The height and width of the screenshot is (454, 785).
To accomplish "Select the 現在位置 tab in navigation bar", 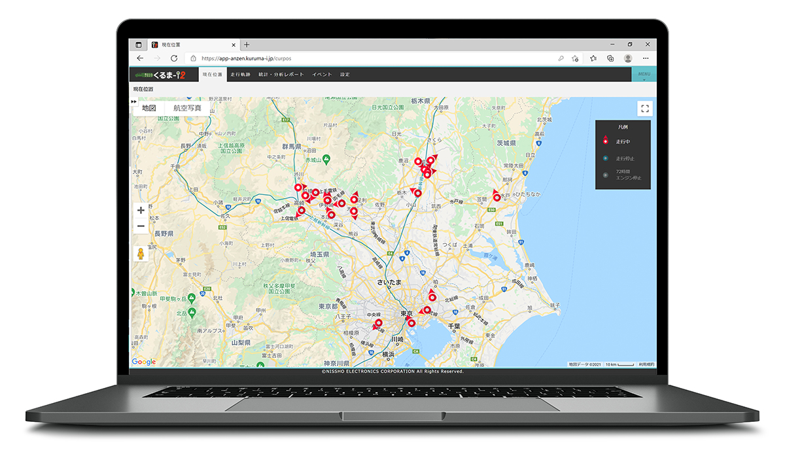I will point(213,75).
